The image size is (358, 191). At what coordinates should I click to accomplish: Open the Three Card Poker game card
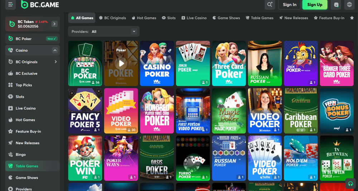229,63
